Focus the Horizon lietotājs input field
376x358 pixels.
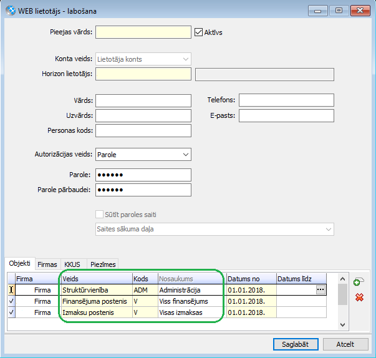[x=143, y=74]
